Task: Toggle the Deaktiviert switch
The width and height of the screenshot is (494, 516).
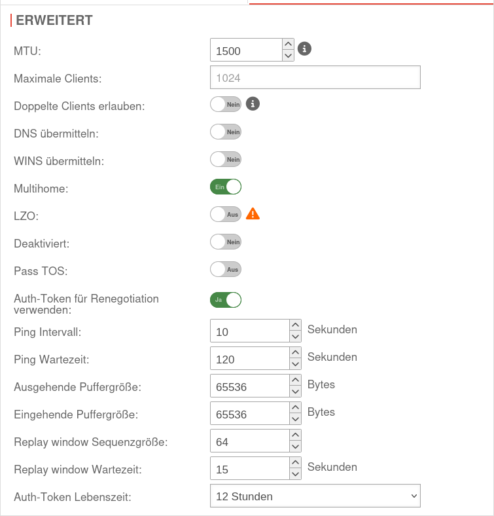Action: (x=226, y=242)
